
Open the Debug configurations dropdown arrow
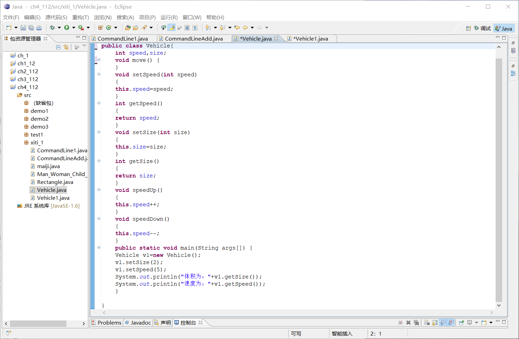59,28
